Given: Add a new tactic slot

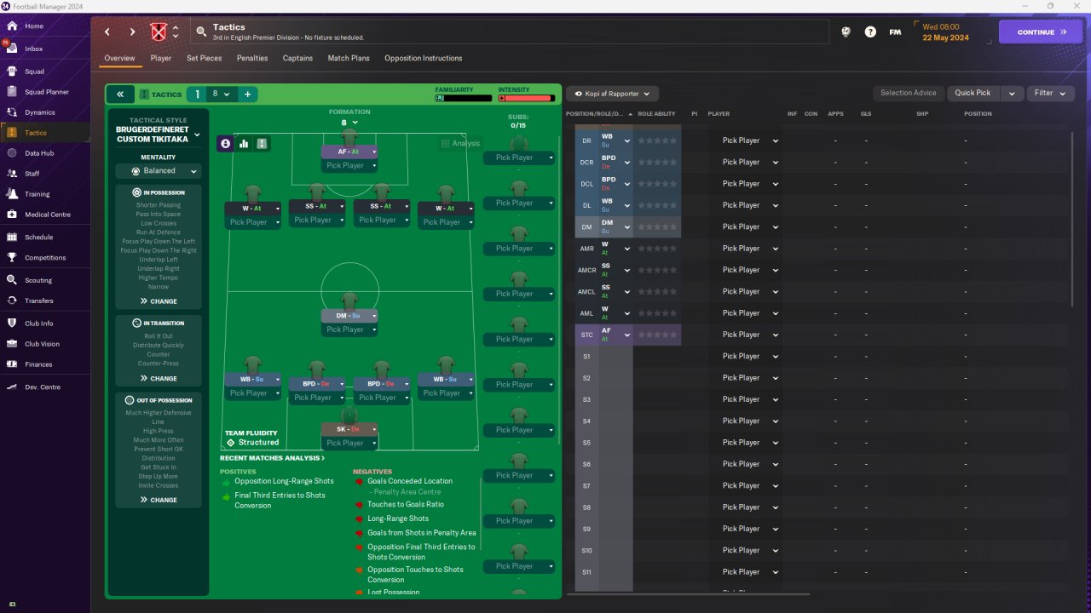Looking at the screenshot, I should (248, 95).
